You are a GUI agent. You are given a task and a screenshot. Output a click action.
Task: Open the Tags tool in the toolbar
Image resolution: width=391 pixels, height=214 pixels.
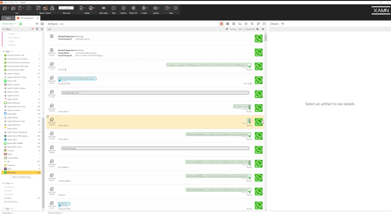[113, 8]
